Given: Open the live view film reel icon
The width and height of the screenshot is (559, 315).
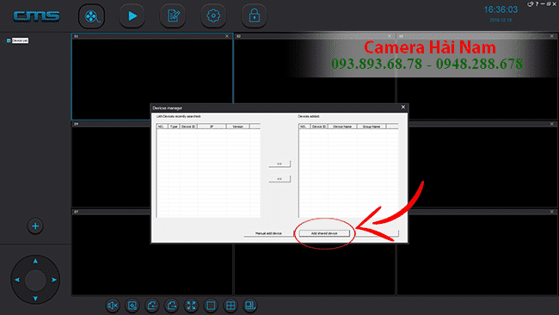Looking at the screenshot, I should coord(92,16).
